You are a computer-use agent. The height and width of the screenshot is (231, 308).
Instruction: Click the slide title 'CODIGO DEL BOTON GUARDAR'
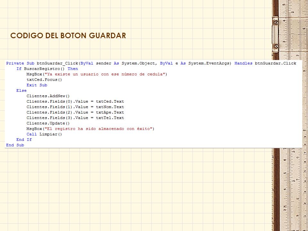68,36
